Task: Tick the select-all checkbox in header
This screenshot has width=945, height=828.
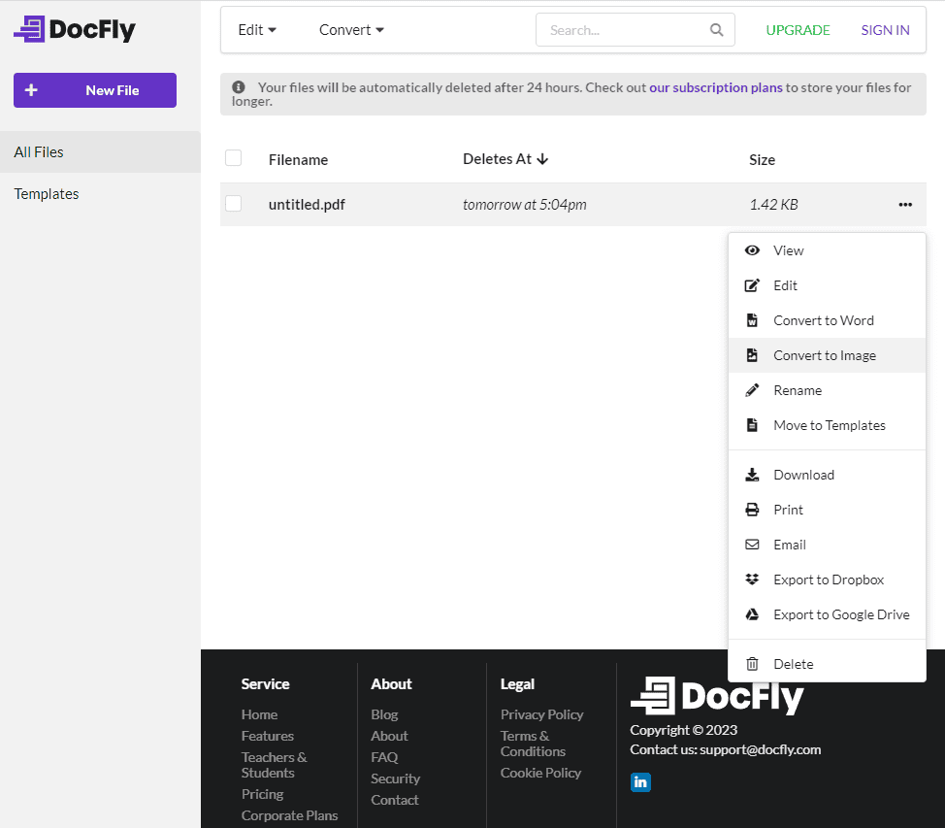Action: (233, 158)
